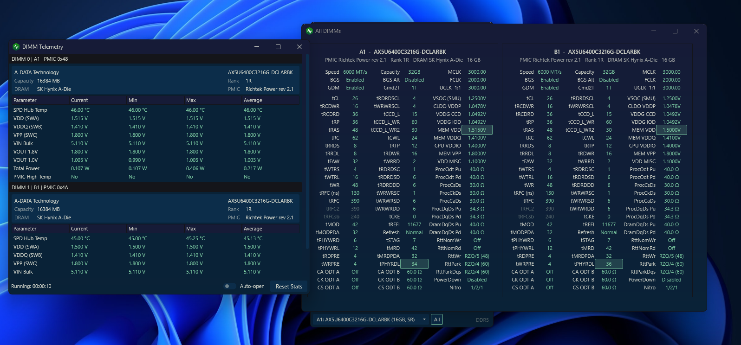The image size is (741, 345).
Task: Click the 0.990 V min VOUT 1.0V value
Action: coord(137,160)
